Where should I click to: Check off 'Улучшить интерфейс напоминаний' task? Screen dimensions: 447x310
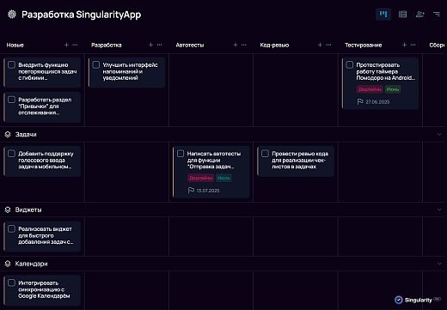pyautogui.click(x=96, y=64)
